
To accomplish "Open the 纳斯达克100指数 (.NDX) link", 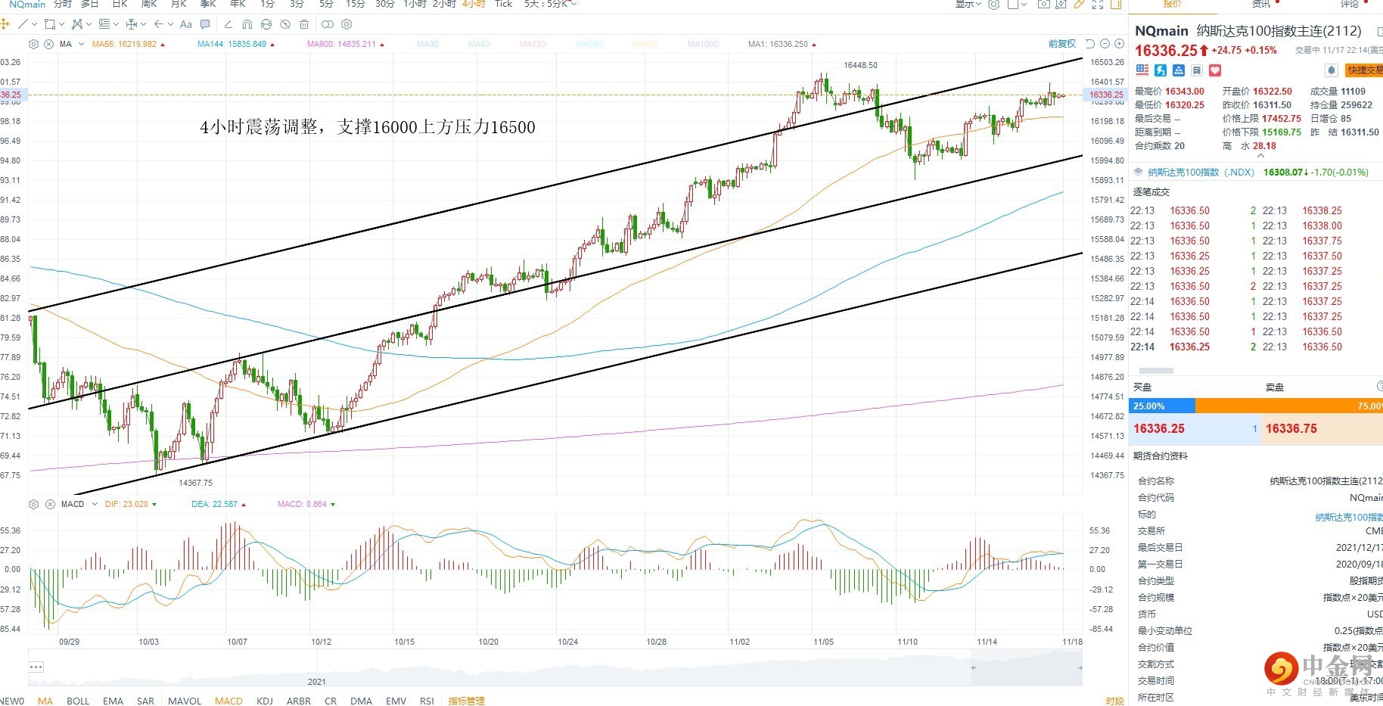I will [x=1201, y=173].
